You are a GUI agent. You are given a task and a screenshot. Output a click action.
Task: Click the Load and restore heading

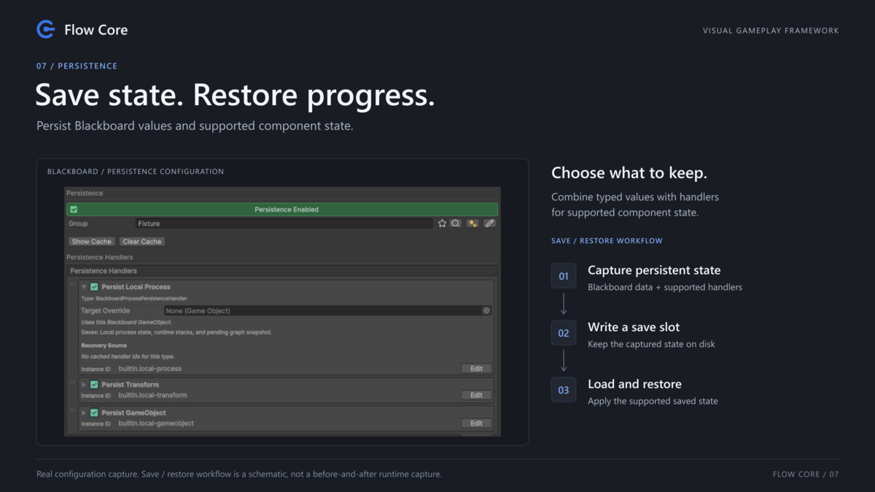point(634,384)
